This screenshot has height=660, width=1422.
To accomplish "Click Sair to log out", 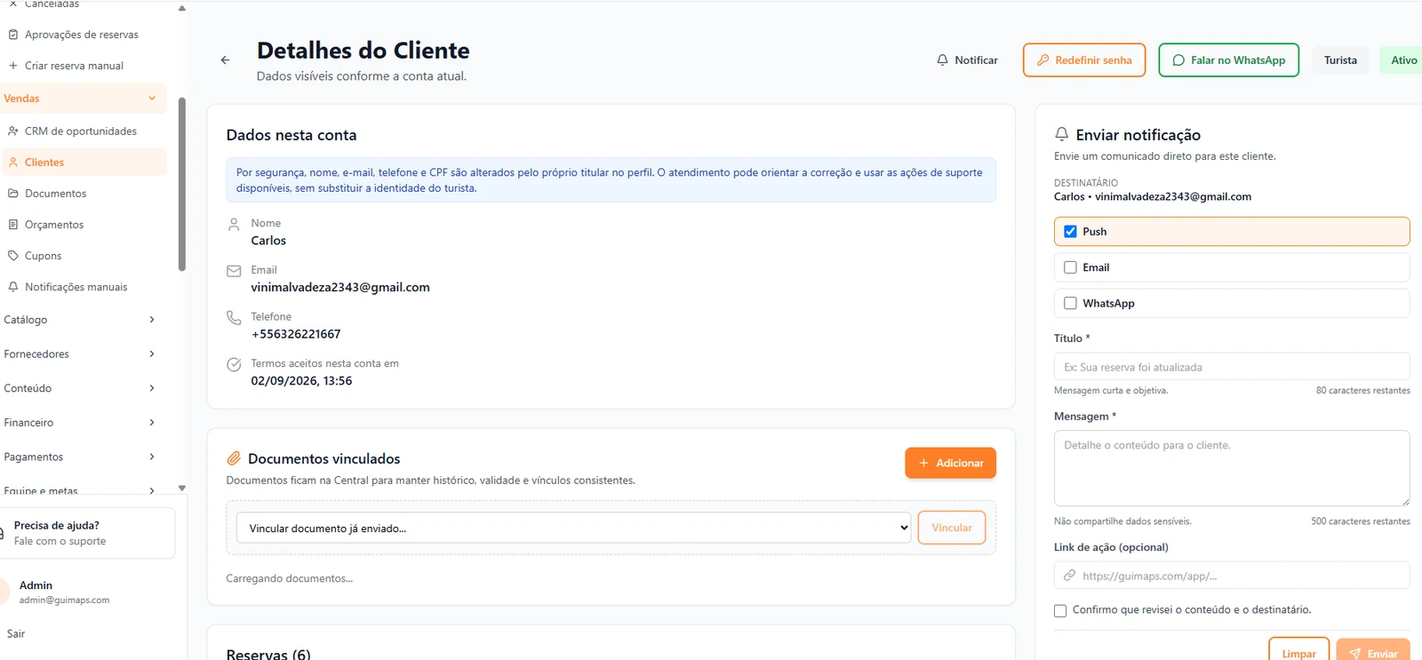I will click(16, 634).
